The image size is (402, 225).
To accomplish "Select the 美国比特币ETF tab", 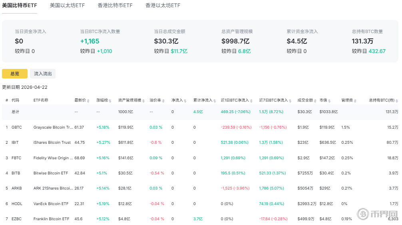I will (x=20, y=5).
